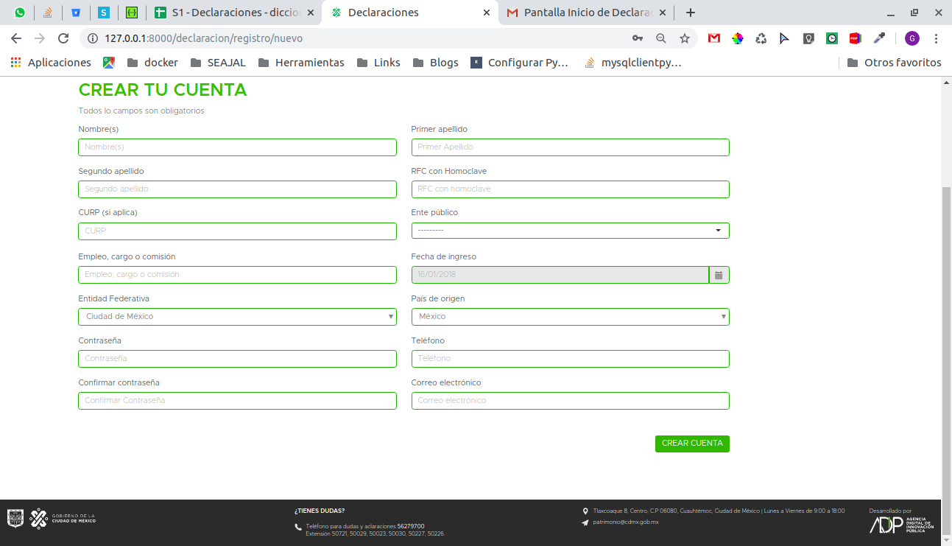Open the País de origen dropdown

click(x=570, y=317)
